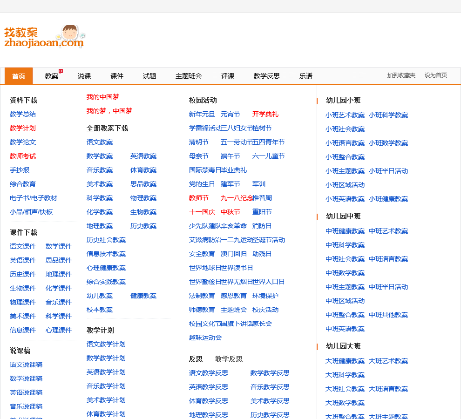Open the grey 教学反思 link beside the 反思 heading
461x419 pixels.
point(229,359)
